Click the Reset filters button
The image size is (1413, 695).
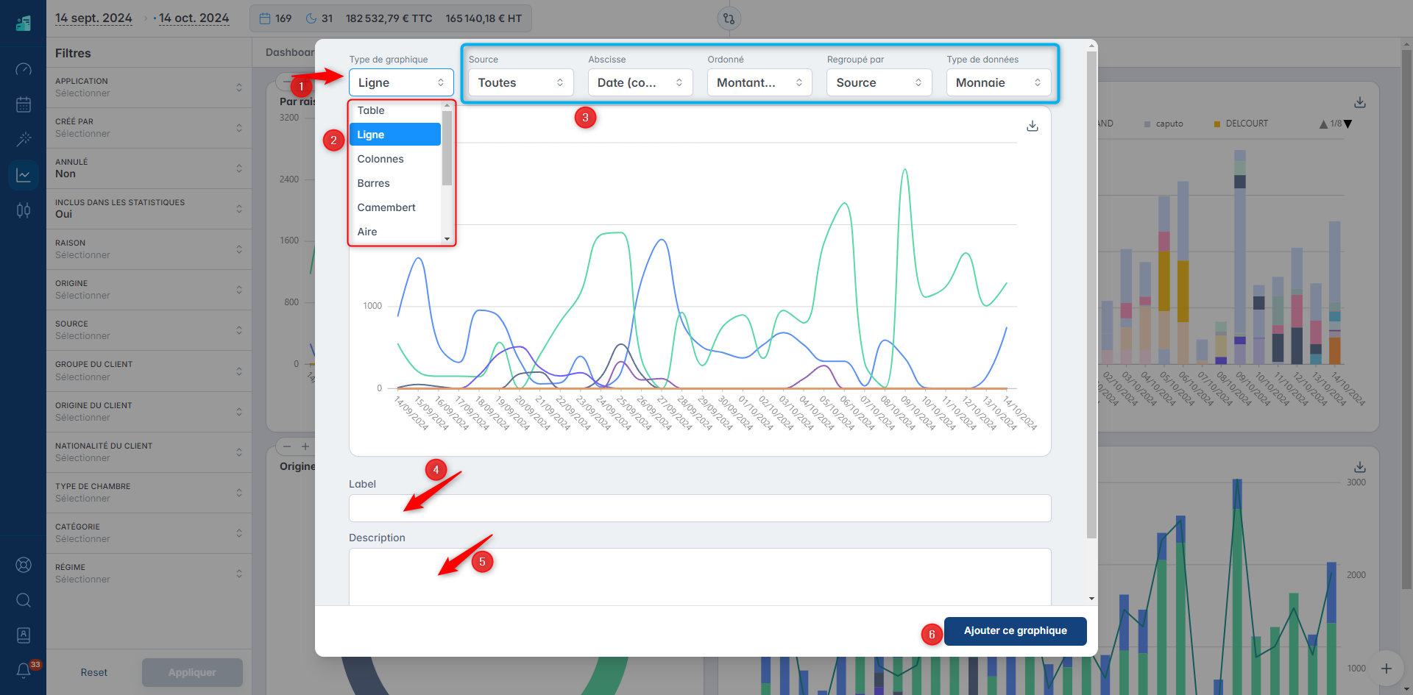point(94,673)
